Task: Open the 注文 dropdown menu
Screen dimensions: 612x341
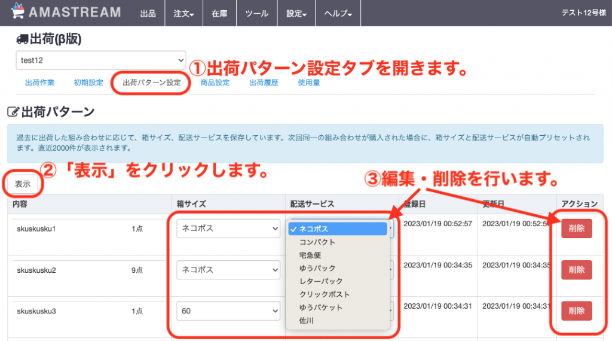Action: click(184, 13)
